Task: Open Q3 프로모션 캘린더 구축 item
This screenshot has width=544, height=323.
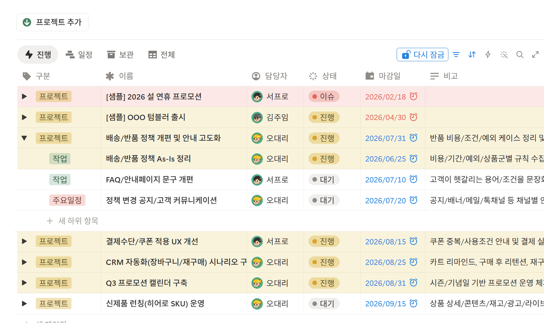Action: 147,283
